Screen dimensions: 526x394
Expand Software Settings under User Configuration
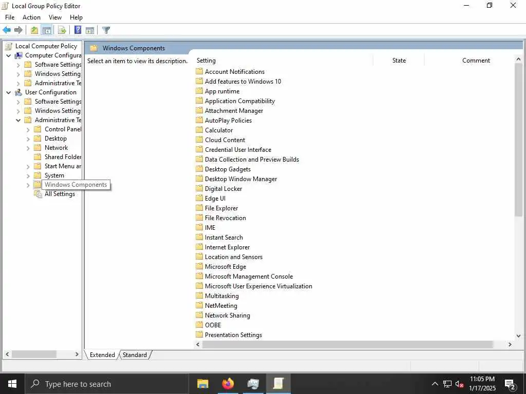coord(18,102)
